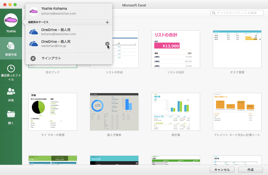Add a connected service with plus icon

107,22
